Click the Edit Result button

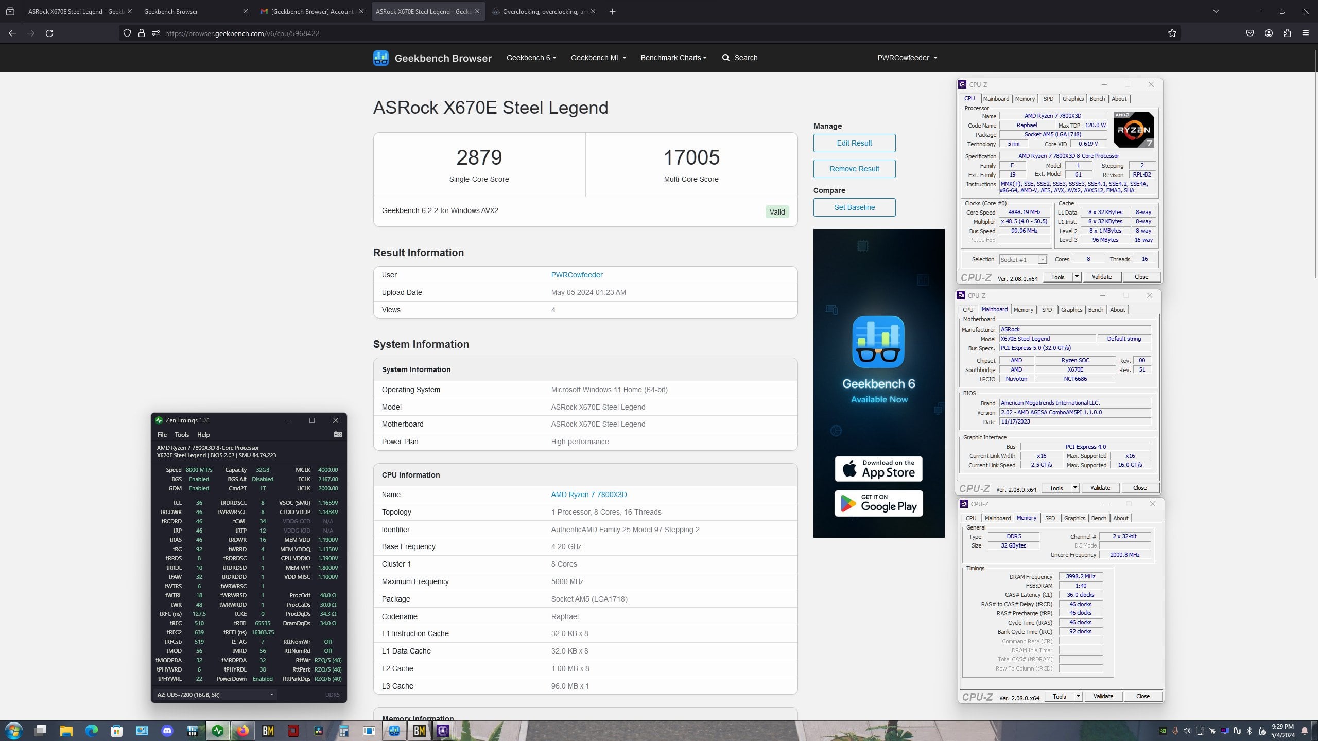pos(854,143)
